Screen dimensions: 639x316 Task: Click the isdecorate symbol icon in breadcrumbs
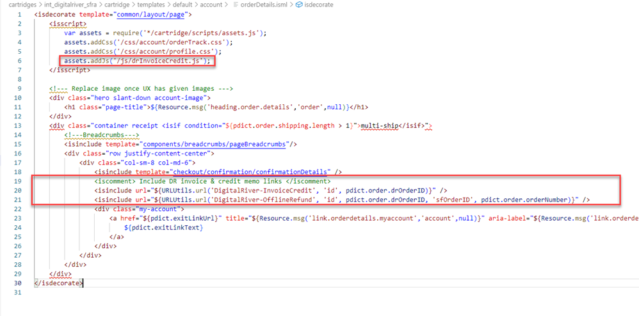[299, 4]
